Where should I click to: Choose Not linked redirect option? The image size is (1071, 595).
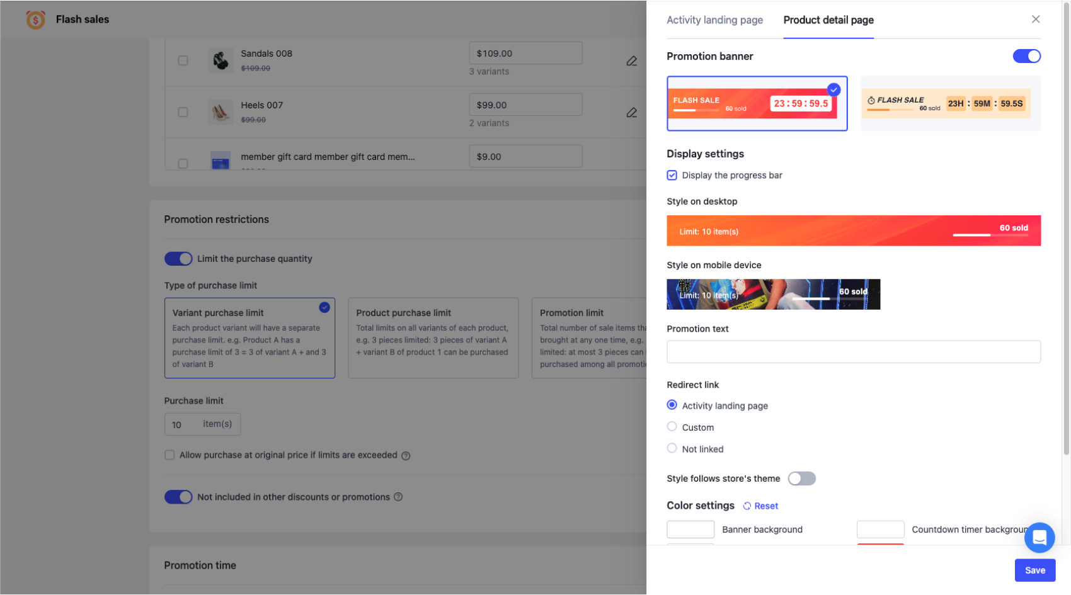click(672, 448)
